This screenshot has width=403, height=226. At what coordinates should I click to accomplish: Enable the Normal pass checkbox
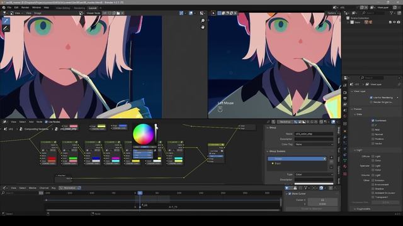click(x=373, y=134)
